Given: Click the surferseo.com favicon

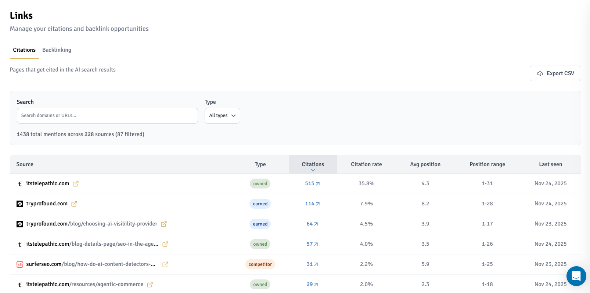Looking at the screenshot, I should point(20,264).
